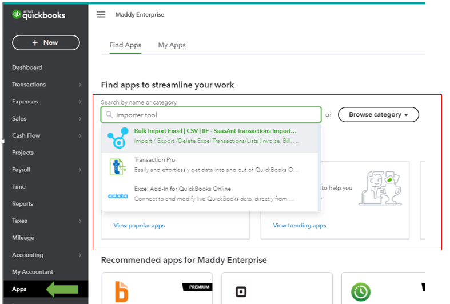Open My Accountant in sidebar
The height and width of the screenshot is (304, 450).
(x=33, y=272)
